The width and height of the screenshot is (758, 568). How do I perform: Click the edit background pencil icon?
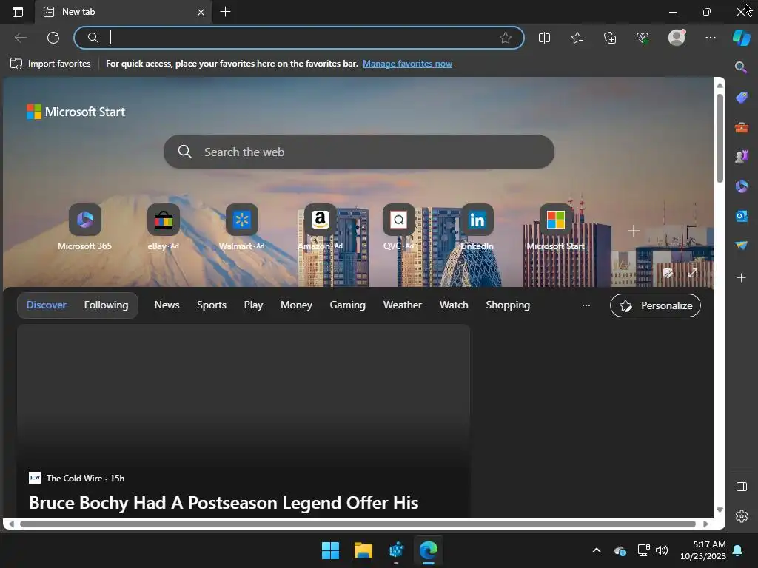[x=668, y=274]
